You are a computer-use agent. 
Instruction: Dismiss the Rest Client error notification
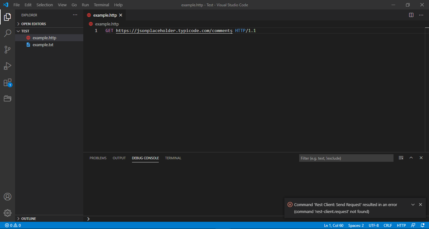421,204
